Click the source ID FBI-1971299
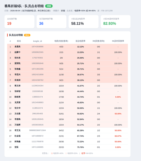141x161 pixels. (x=107, y=11)
